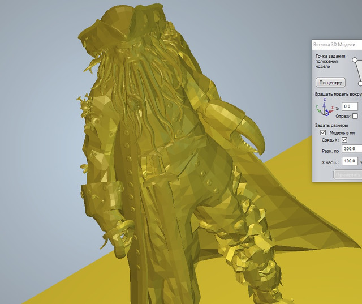Click the 'Разм. по' label

(330, 151)
